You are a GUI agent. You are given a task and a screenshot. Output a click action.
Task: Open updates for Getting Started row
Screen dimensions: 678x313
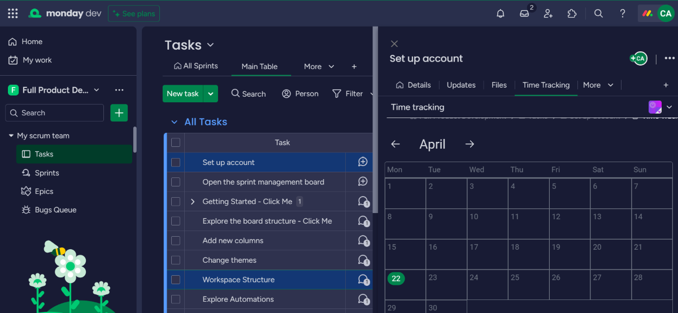(363, 201)
